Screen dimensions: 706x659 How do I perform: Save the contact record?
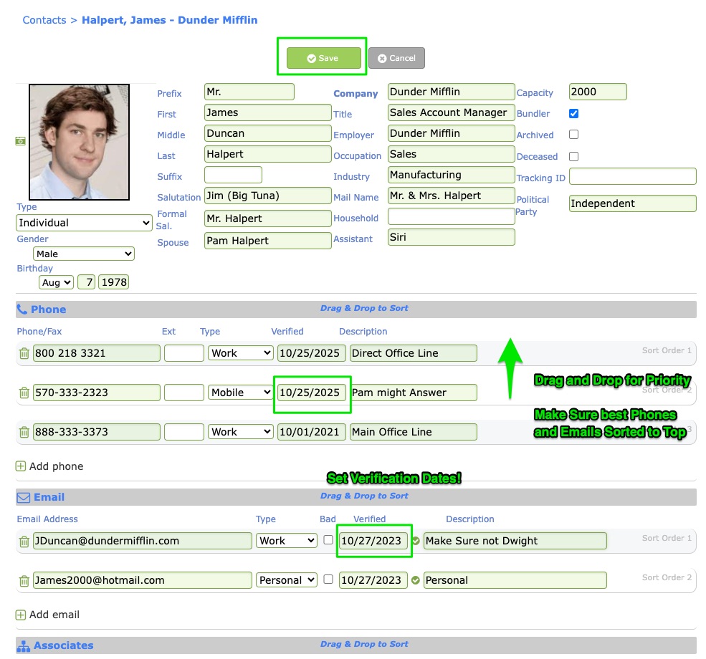[324, 58]
